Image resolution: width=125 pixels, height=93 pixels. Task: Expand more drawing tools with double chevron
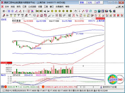click(x=30, y=15)
